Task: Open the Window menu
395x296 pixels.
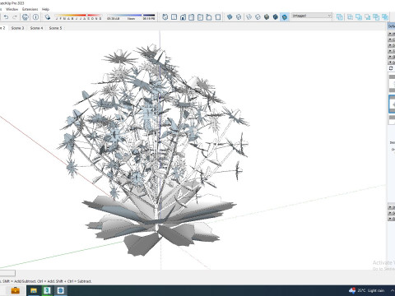Action: click(x=12, y=9)
